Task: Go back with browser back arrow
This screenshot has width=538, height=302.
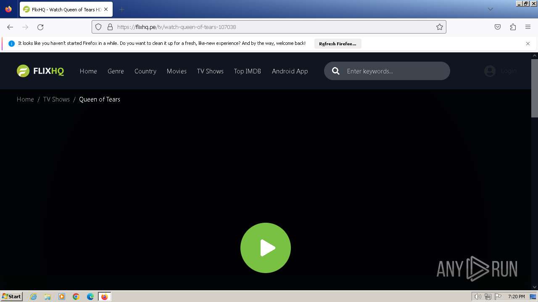Action: pos(10,27)
